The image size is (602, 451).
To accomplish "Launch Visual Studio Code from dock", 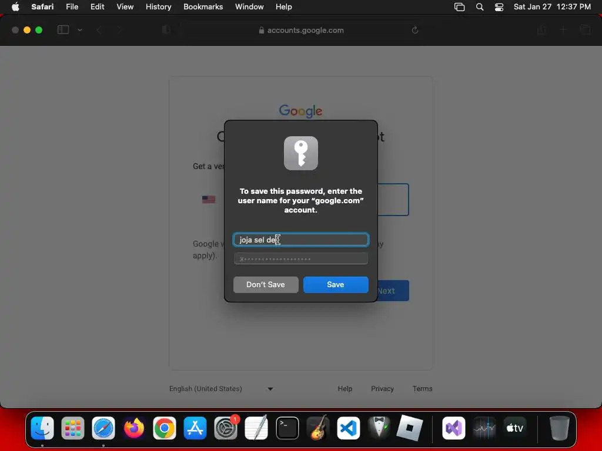I will (348, 428).
